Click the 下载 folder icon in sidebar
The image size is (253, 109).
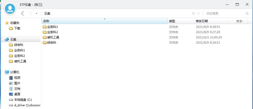tap(11, 28)
